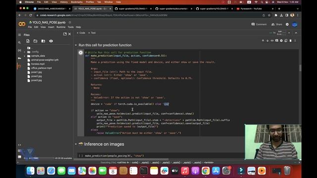The height and width of the screenshot is (178, 317).
Task: Select office_parkour.mp4 file
Action: [x=41, y=68]
